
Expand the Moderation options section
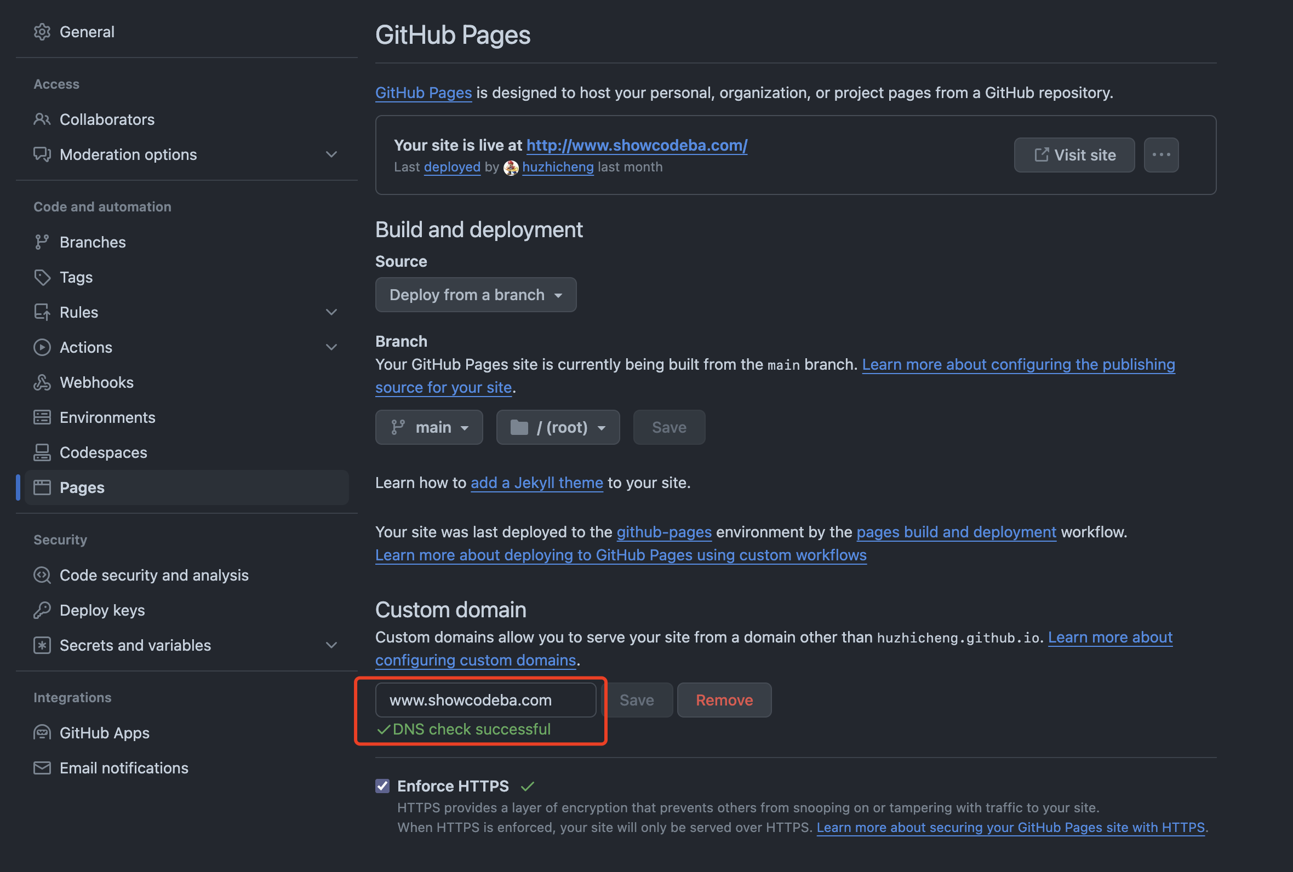click(331, 154)
